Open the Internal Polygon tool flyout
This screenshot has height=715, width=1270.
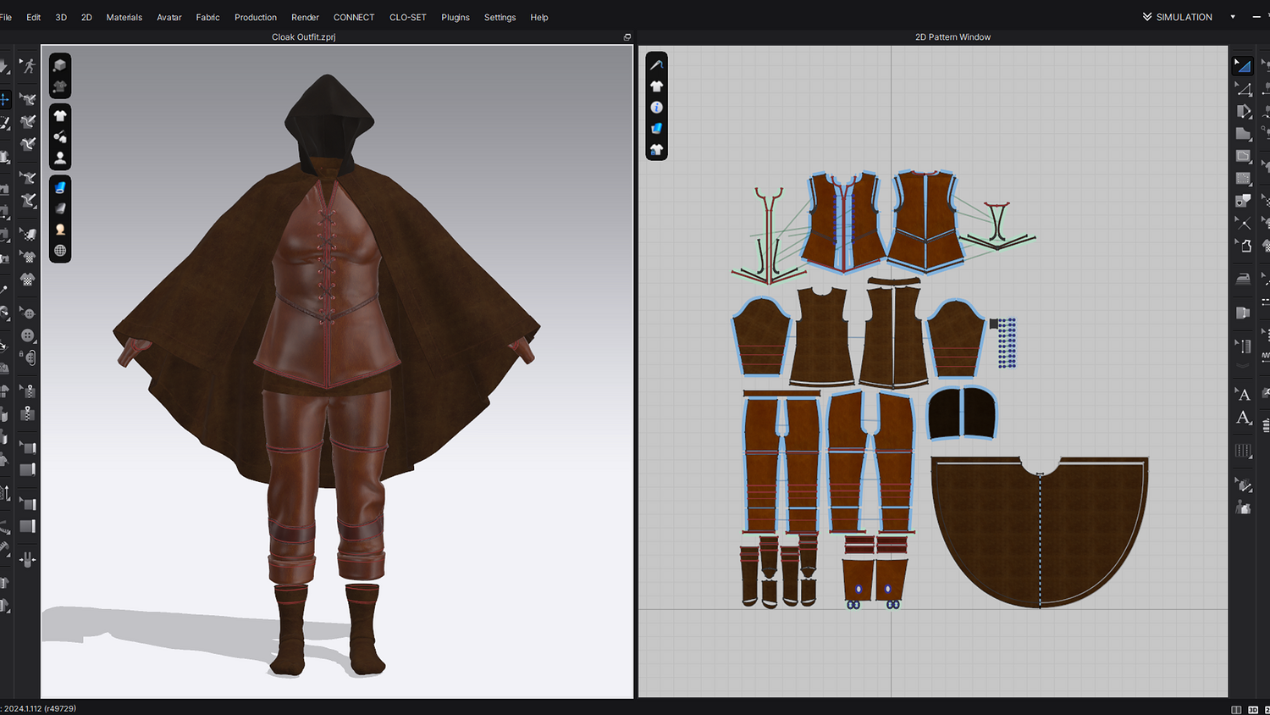[x=1242, y=156]
